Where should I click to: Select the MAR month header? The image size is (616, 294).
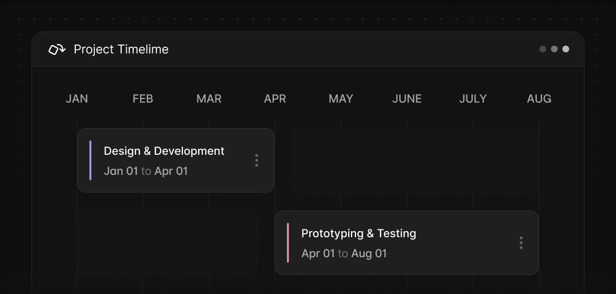(209, 99)
